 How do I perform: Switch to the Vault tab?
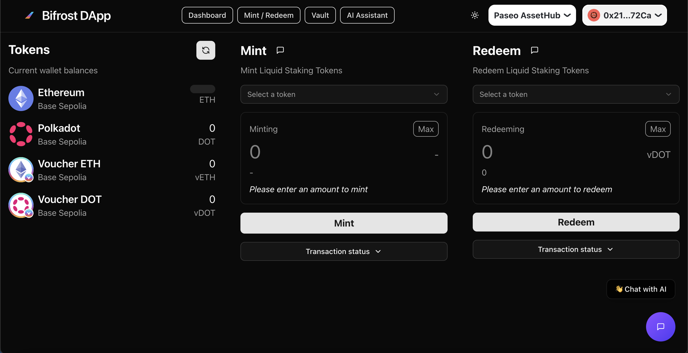click(x=320, y=15)
